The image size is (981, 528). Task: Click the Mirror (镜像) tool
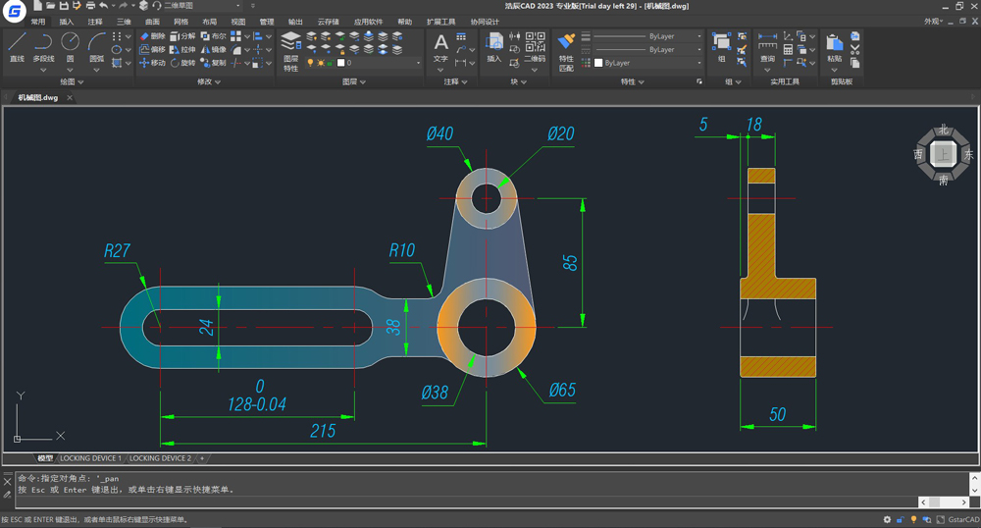[213, 50]
